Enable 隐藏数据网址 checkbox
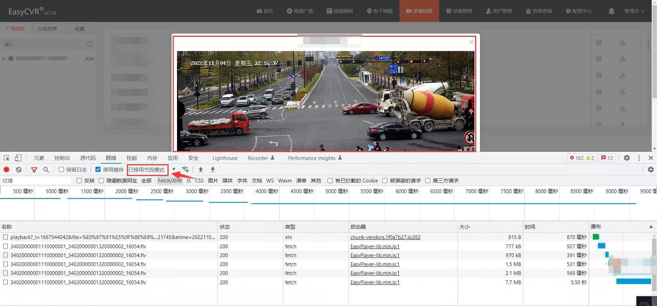The width and height of the screenshot is (657, 306). click(101, 180)
